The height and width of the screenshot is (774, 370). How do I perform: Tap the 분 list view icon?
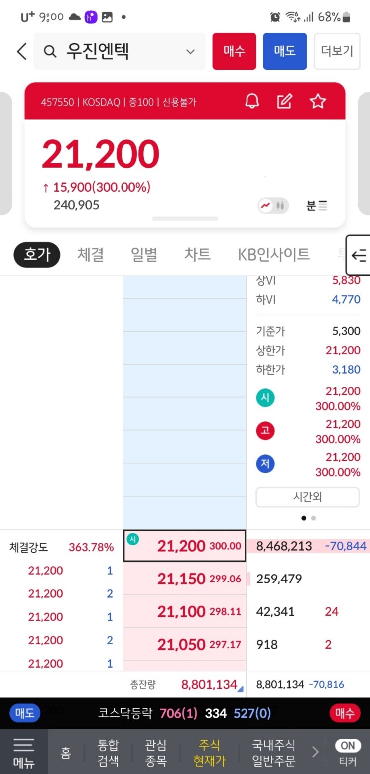[317, 205]
